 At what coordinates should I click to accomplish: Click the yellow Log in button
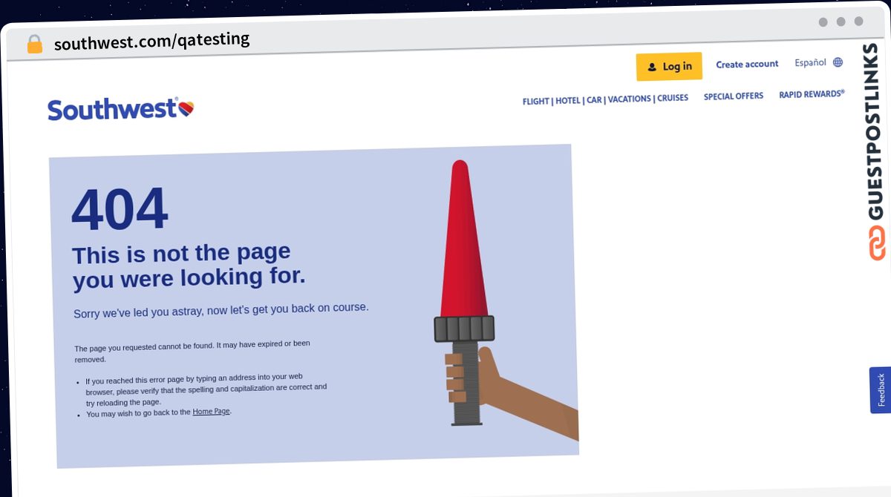669,67
